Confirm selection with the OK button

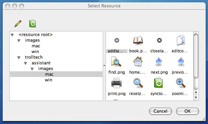click(x=187, y=111)
